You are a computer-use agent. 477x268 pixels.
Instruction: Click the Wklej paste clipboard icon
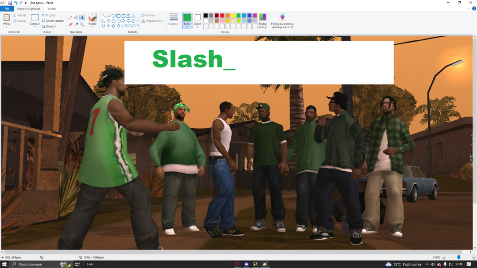pos(6,18)
